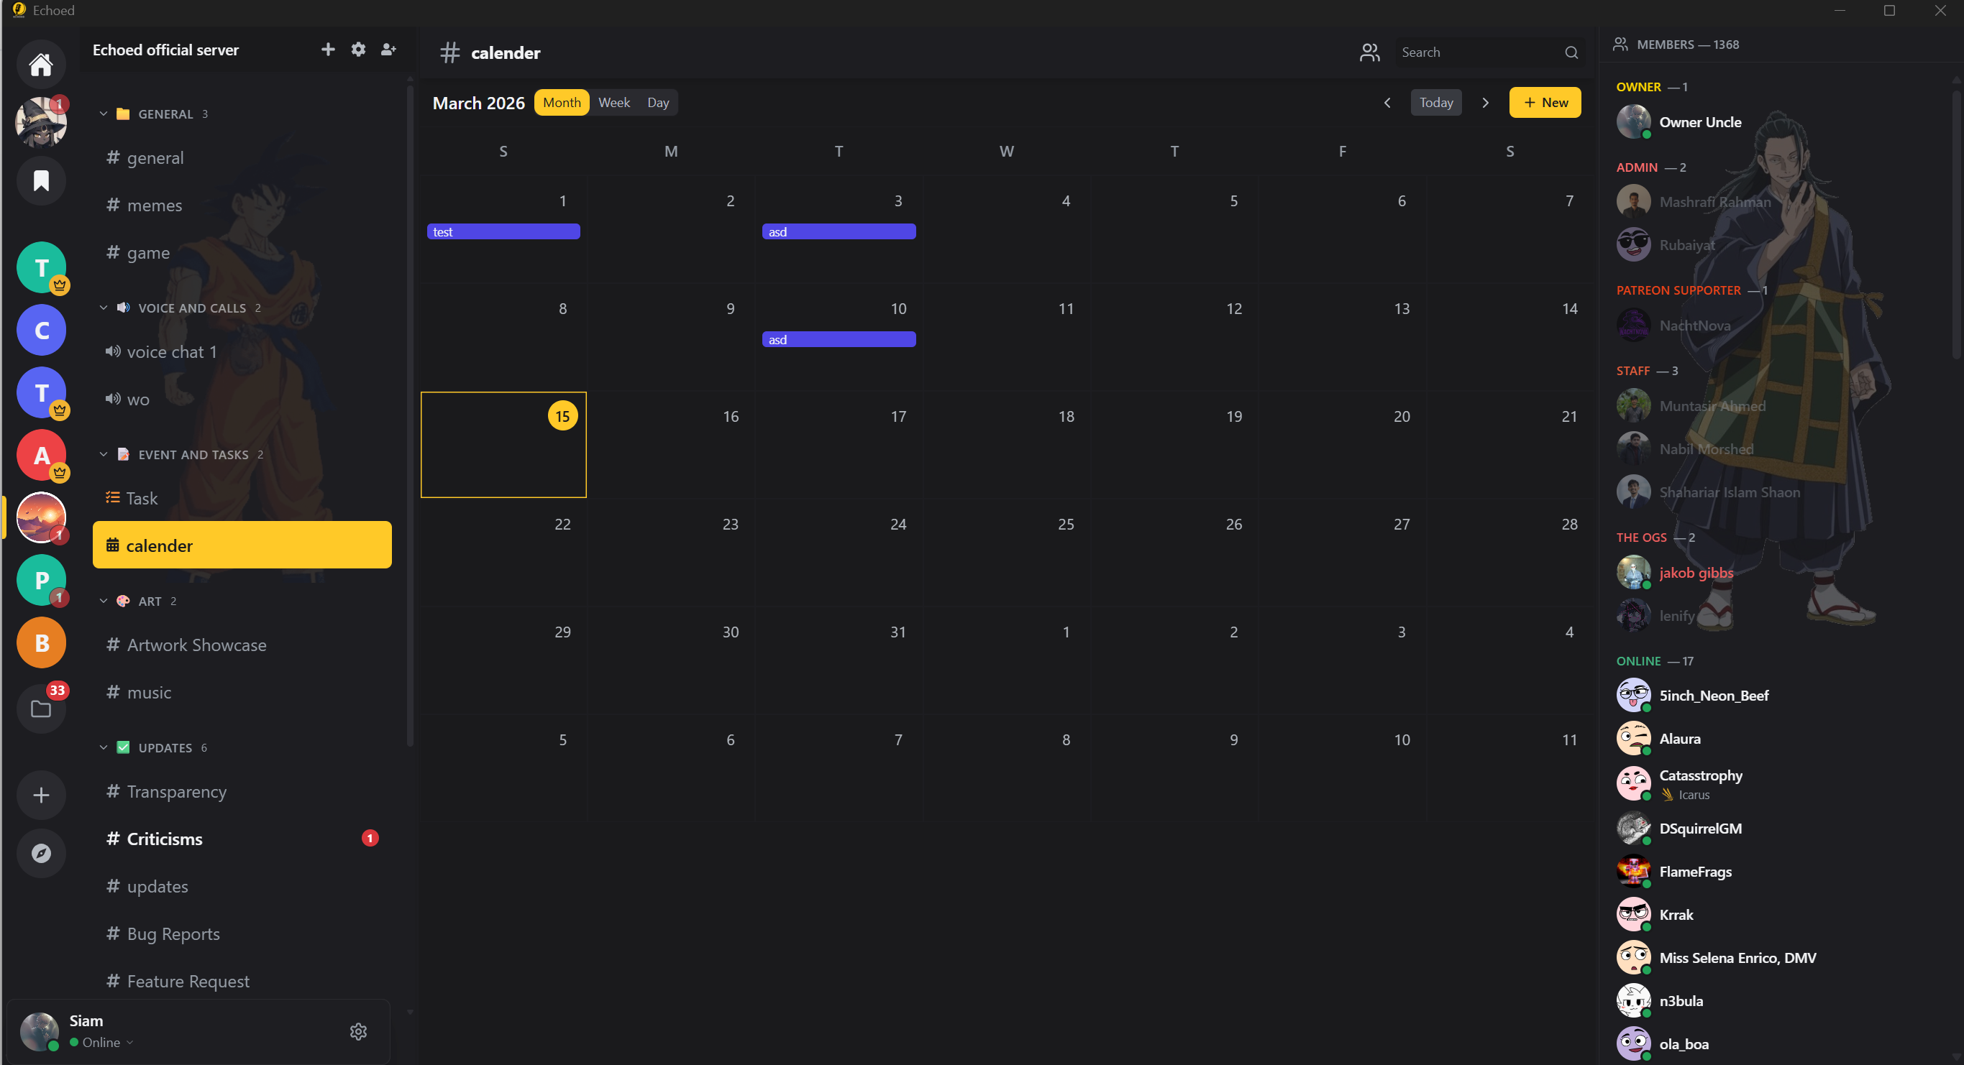Switch to the Week view tab
This screenshot has height=1065, width=1964.
tap(613, 103)
